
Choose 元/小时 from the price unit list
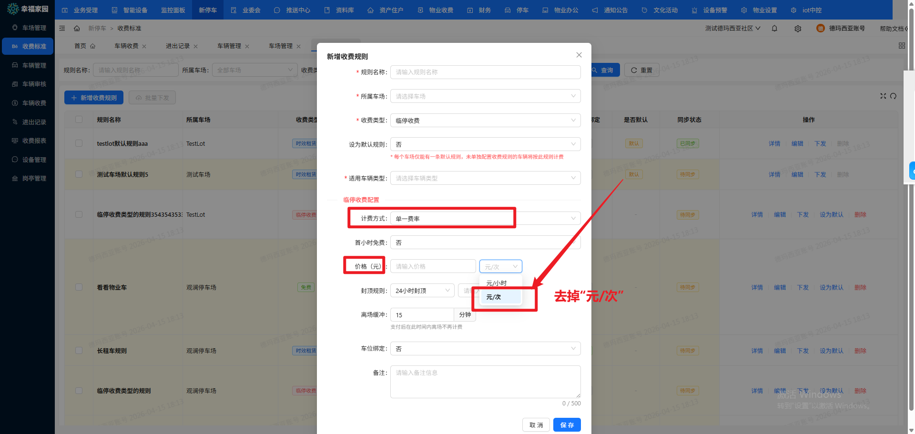(x=497, y=283)
